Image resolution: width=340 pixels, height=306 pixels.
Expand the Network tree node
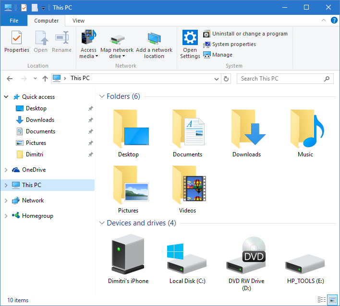click(6, 201)
